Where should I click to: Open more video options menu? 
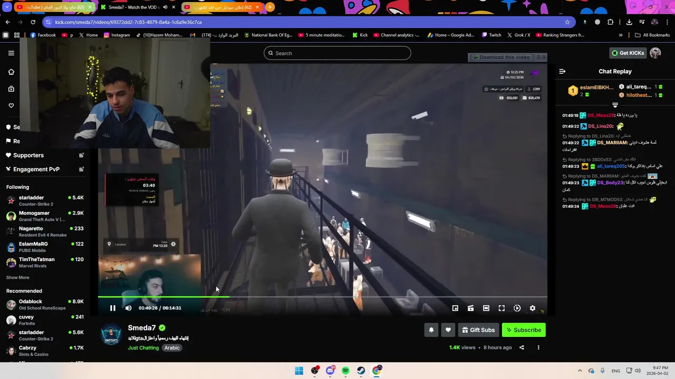pos(538,347)
